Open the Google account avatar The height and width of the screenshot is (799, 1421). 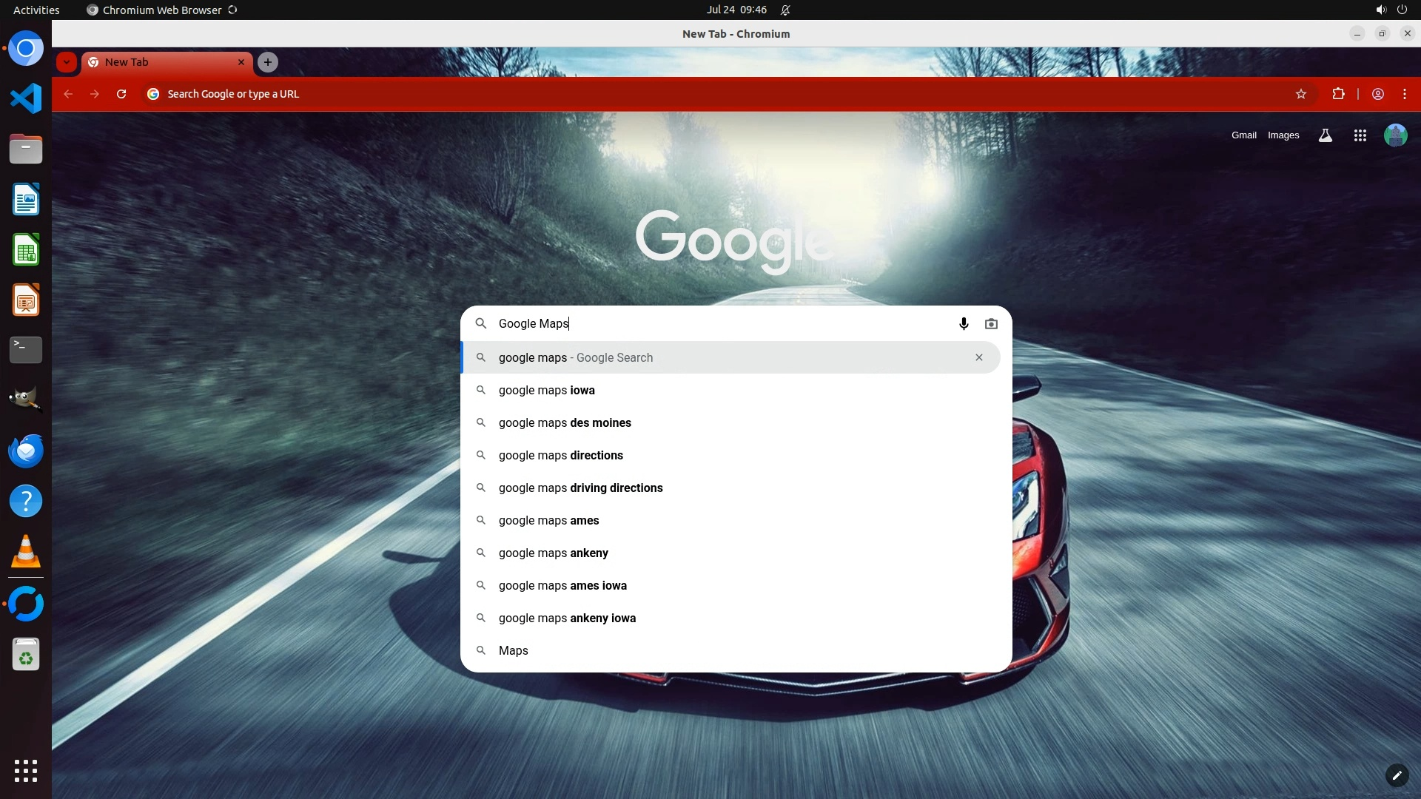click(1395, 135)
